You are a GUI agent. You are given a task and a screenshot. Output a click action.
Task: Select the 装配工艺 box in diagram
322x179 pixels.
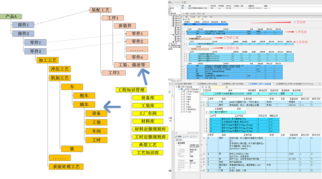100,10
